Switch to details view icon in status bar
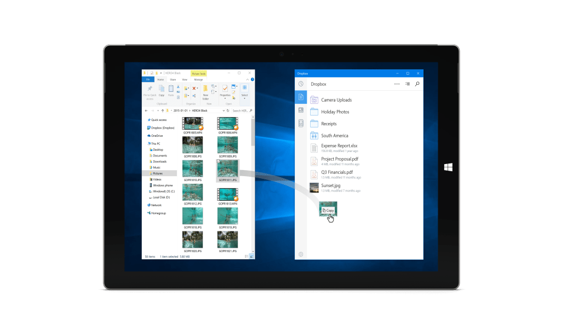Image resolution: width=561 pixels, height=315 pixels. 246,256
